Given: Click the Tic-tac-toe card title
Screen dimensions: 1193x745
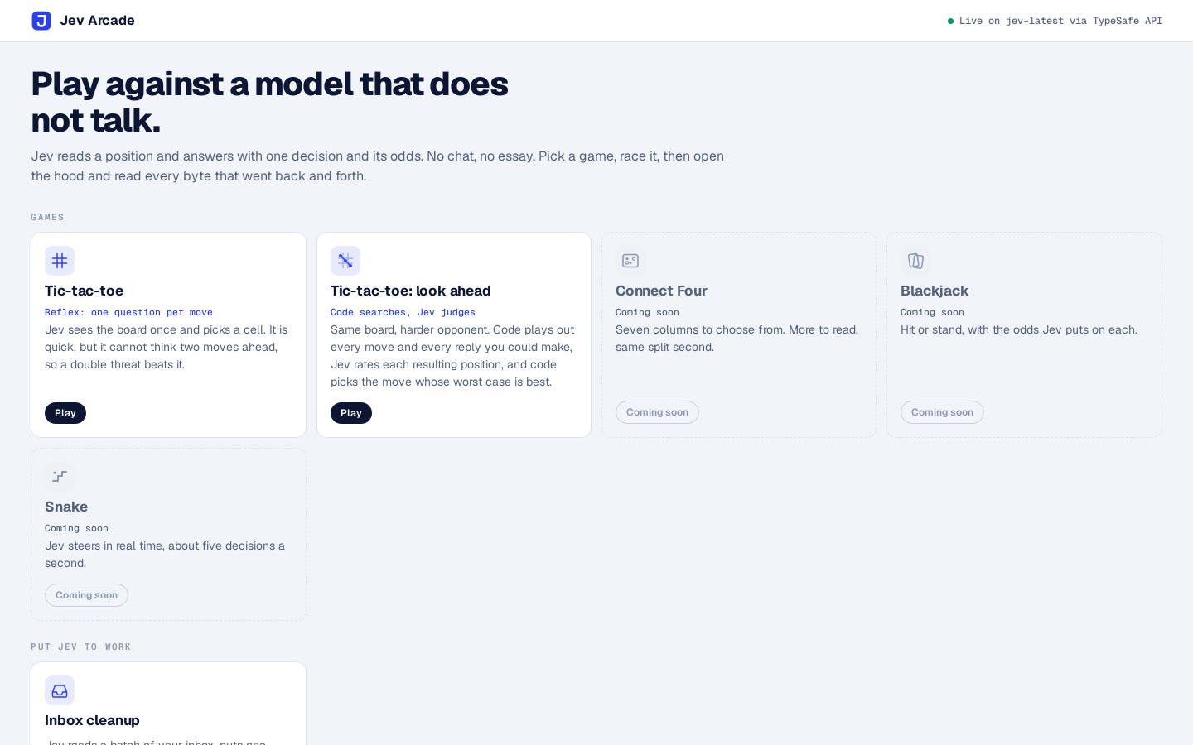Looking at the screenshot, I should (x=84, y=291).
